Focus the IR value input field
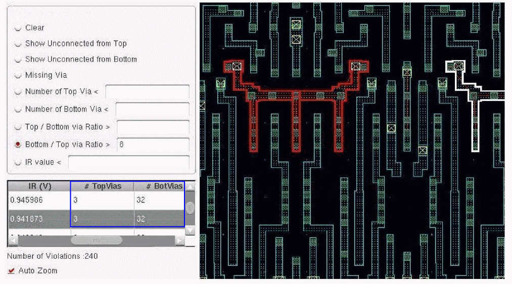Image resolution: width=512 pixels, height=284 pixels. pos(129,162)
